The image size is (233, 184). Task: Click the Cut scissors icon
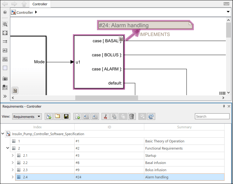[x=105, y=116]
